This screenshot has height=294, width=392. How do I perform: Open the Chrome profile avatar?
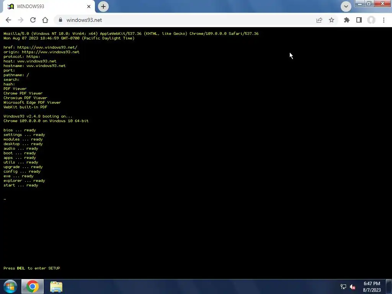click(371, 20)
